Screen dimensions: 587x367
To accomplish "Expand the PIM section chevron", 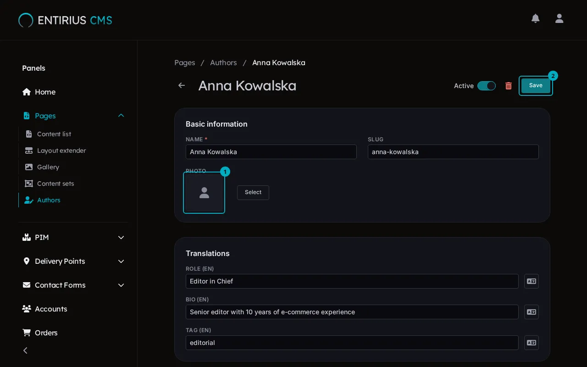I will pyautogui.click(x=121, y=237).
